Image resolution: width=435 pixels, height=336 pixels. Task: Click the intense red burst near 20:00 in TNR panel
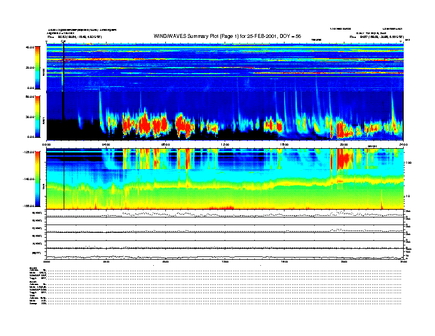344,159
